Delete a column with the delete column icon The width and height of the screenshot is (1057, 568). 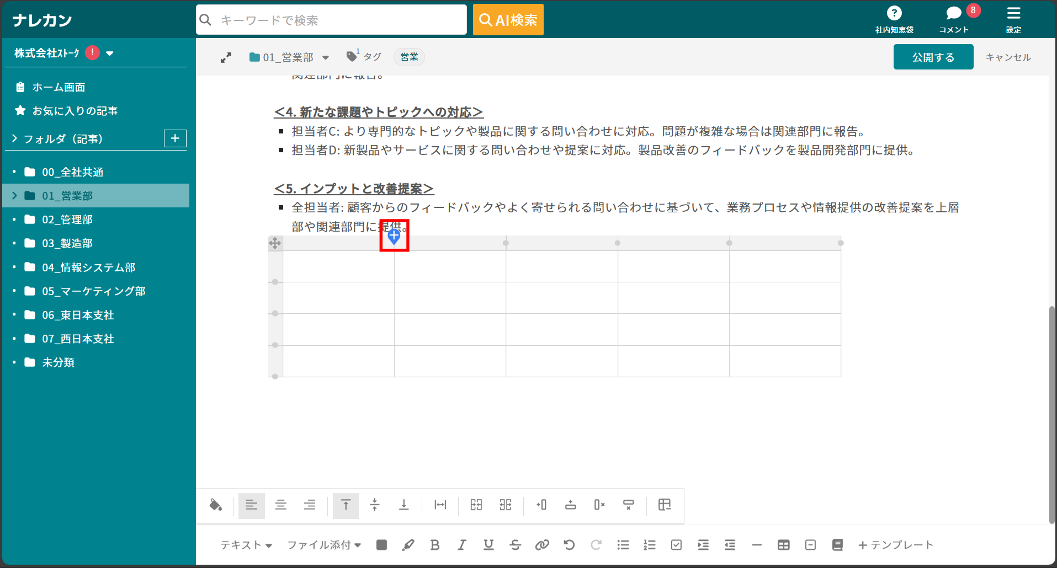tap(599, 505)
